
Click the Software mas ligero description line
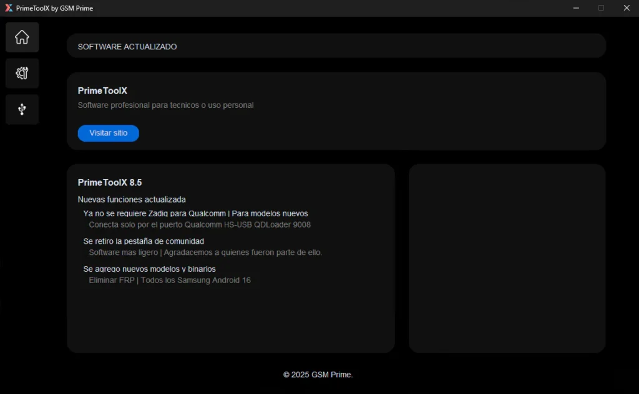tap(205, 252)
